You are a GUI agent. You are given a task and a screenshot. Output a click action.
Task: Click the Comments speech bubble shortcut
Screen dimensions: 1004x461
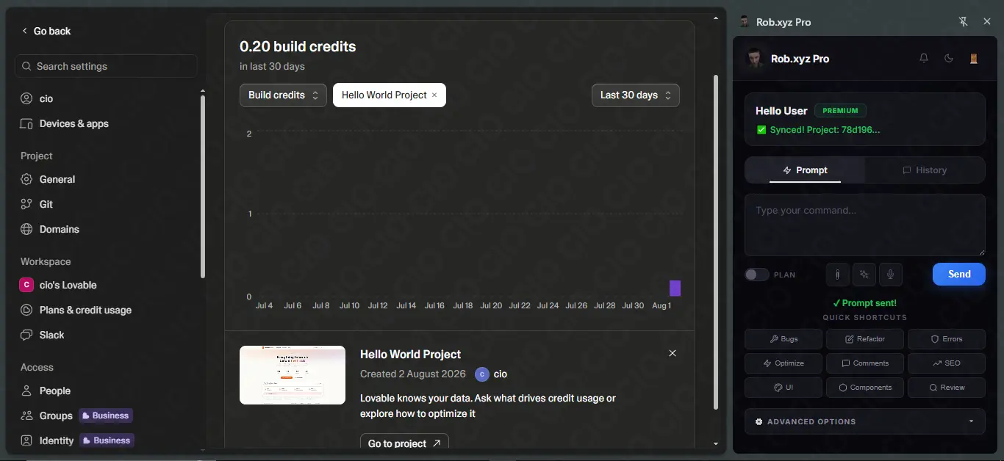pyautogui.click(x=865, y=363)
